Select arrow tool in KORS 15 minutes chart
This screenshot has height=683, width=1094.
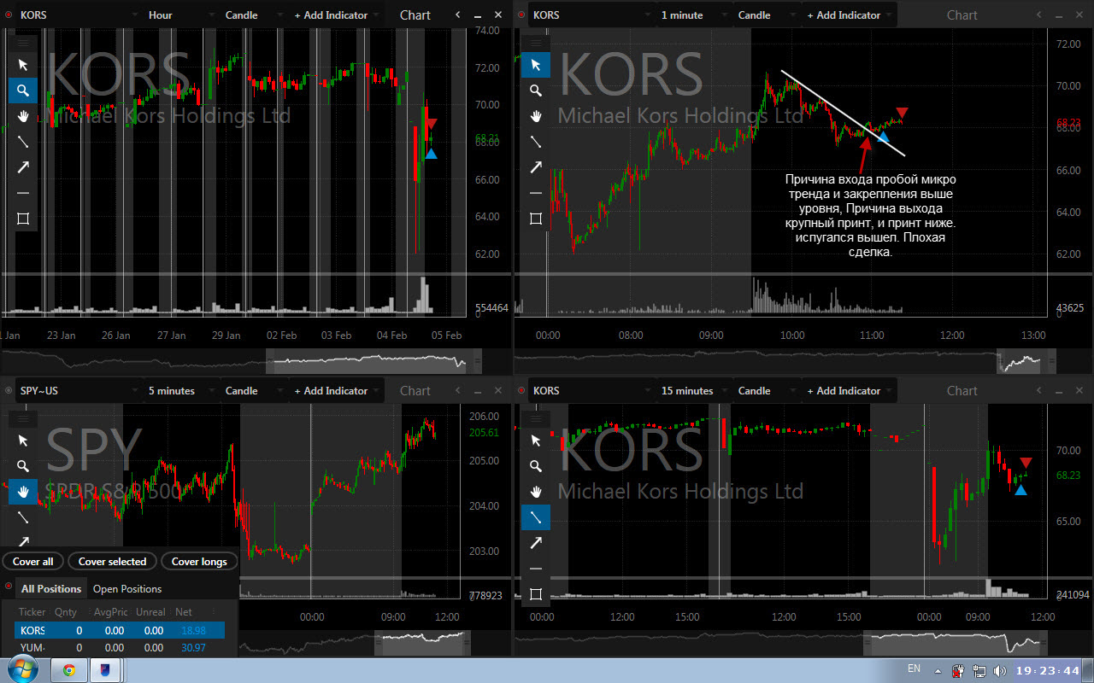click(x=536, y=543)
